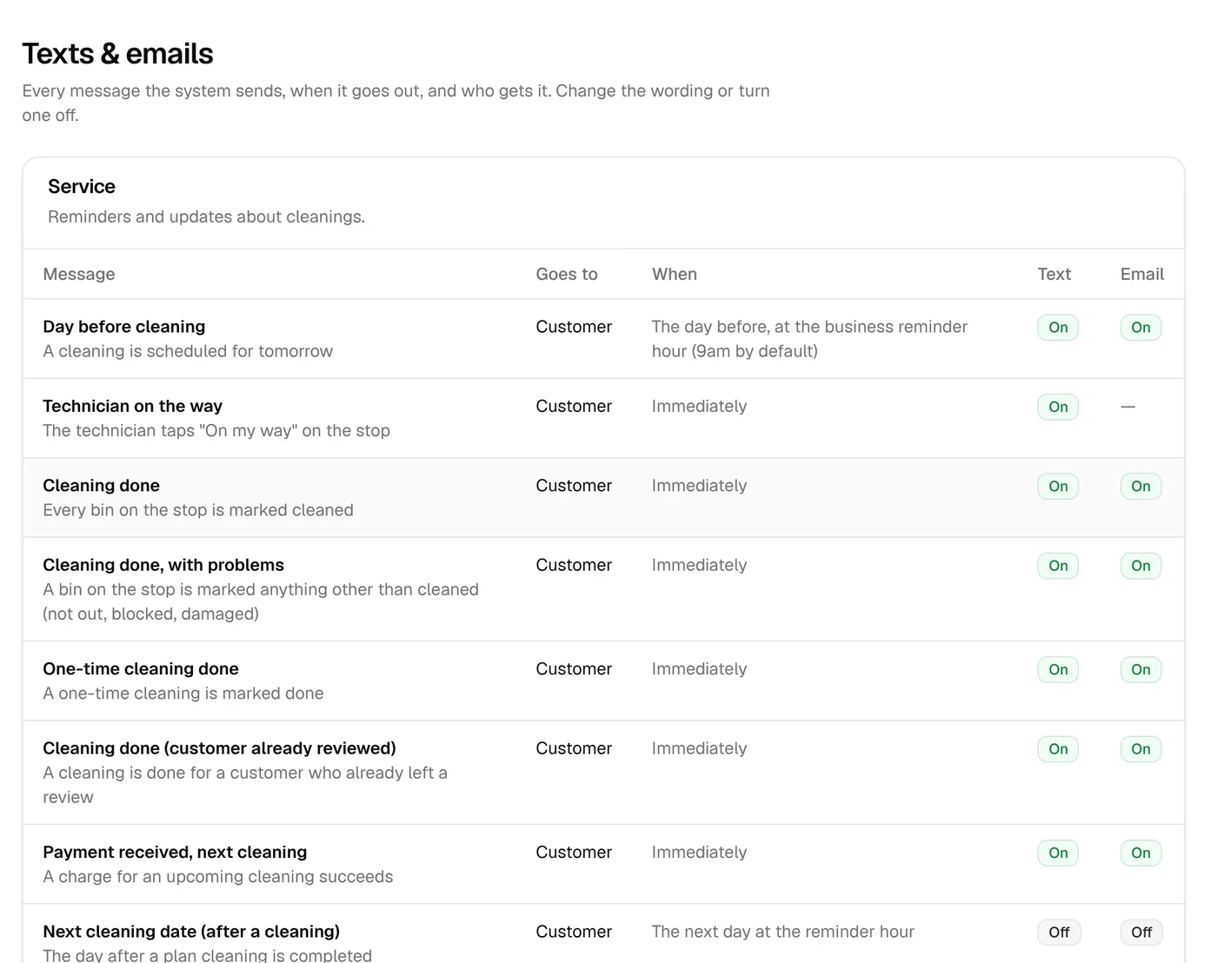1217x963 pixels.
Task: Click 'A cleaning is scheduled for tomorrow' description
Action: pyautogui.click(x=188, y=351)
